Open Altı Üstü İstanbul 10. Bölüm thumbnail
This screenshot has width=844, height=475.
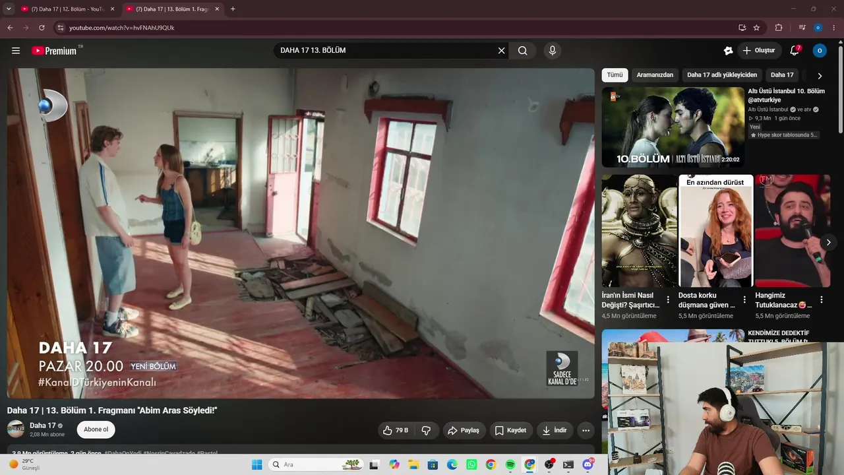(x=673, y=127)
